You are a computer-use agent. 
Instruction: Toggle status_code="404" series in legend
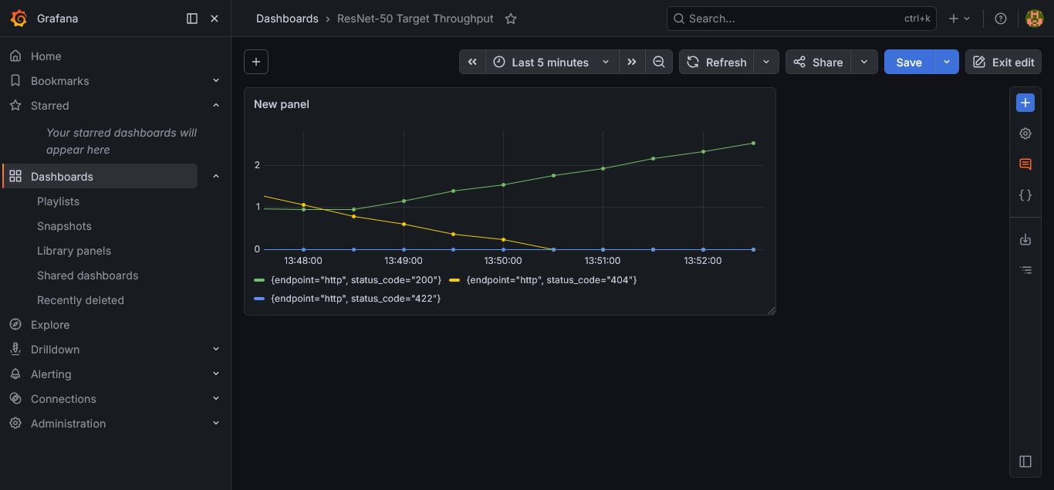pos(552,280)
